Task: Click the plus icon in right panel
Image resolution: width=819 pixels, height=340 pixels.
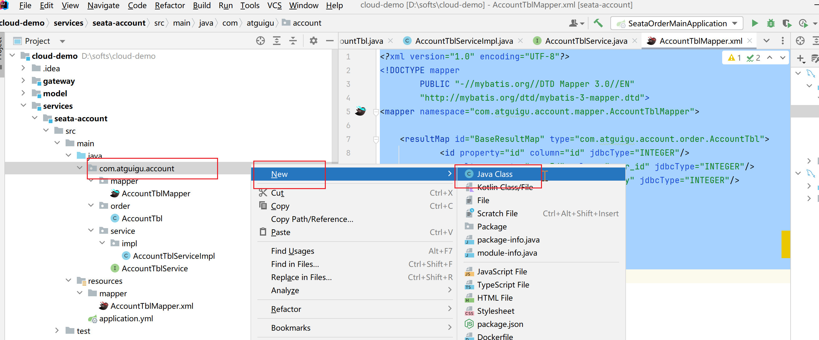Action: pos(801,58)
